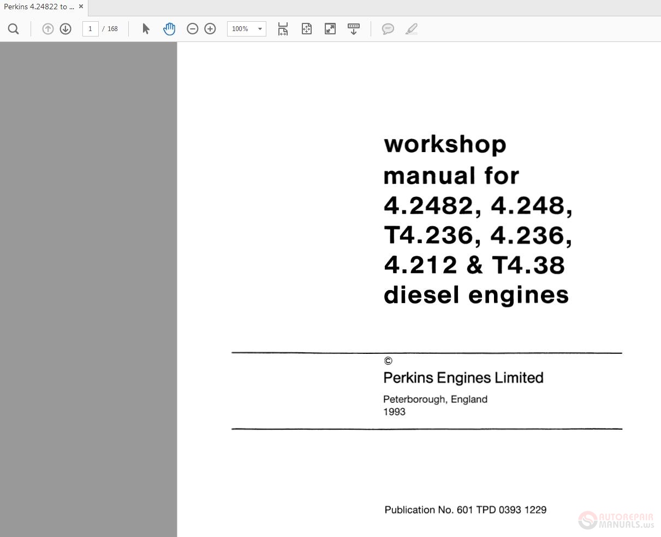Select the Hand tool in the toolbar
Viewport: 661px width, 537px height.
coord(169,28)
